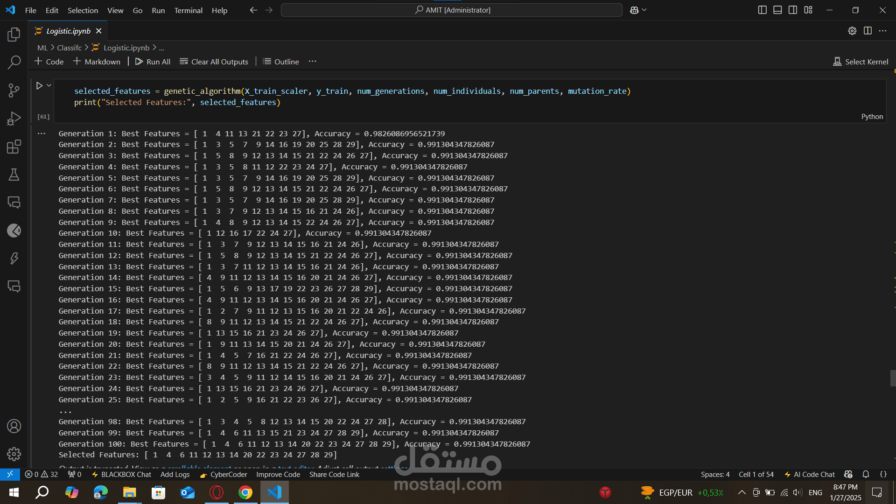The image size is (896, 504).
Task: Open the Testing flask view
Action: (x=14, y=175)
